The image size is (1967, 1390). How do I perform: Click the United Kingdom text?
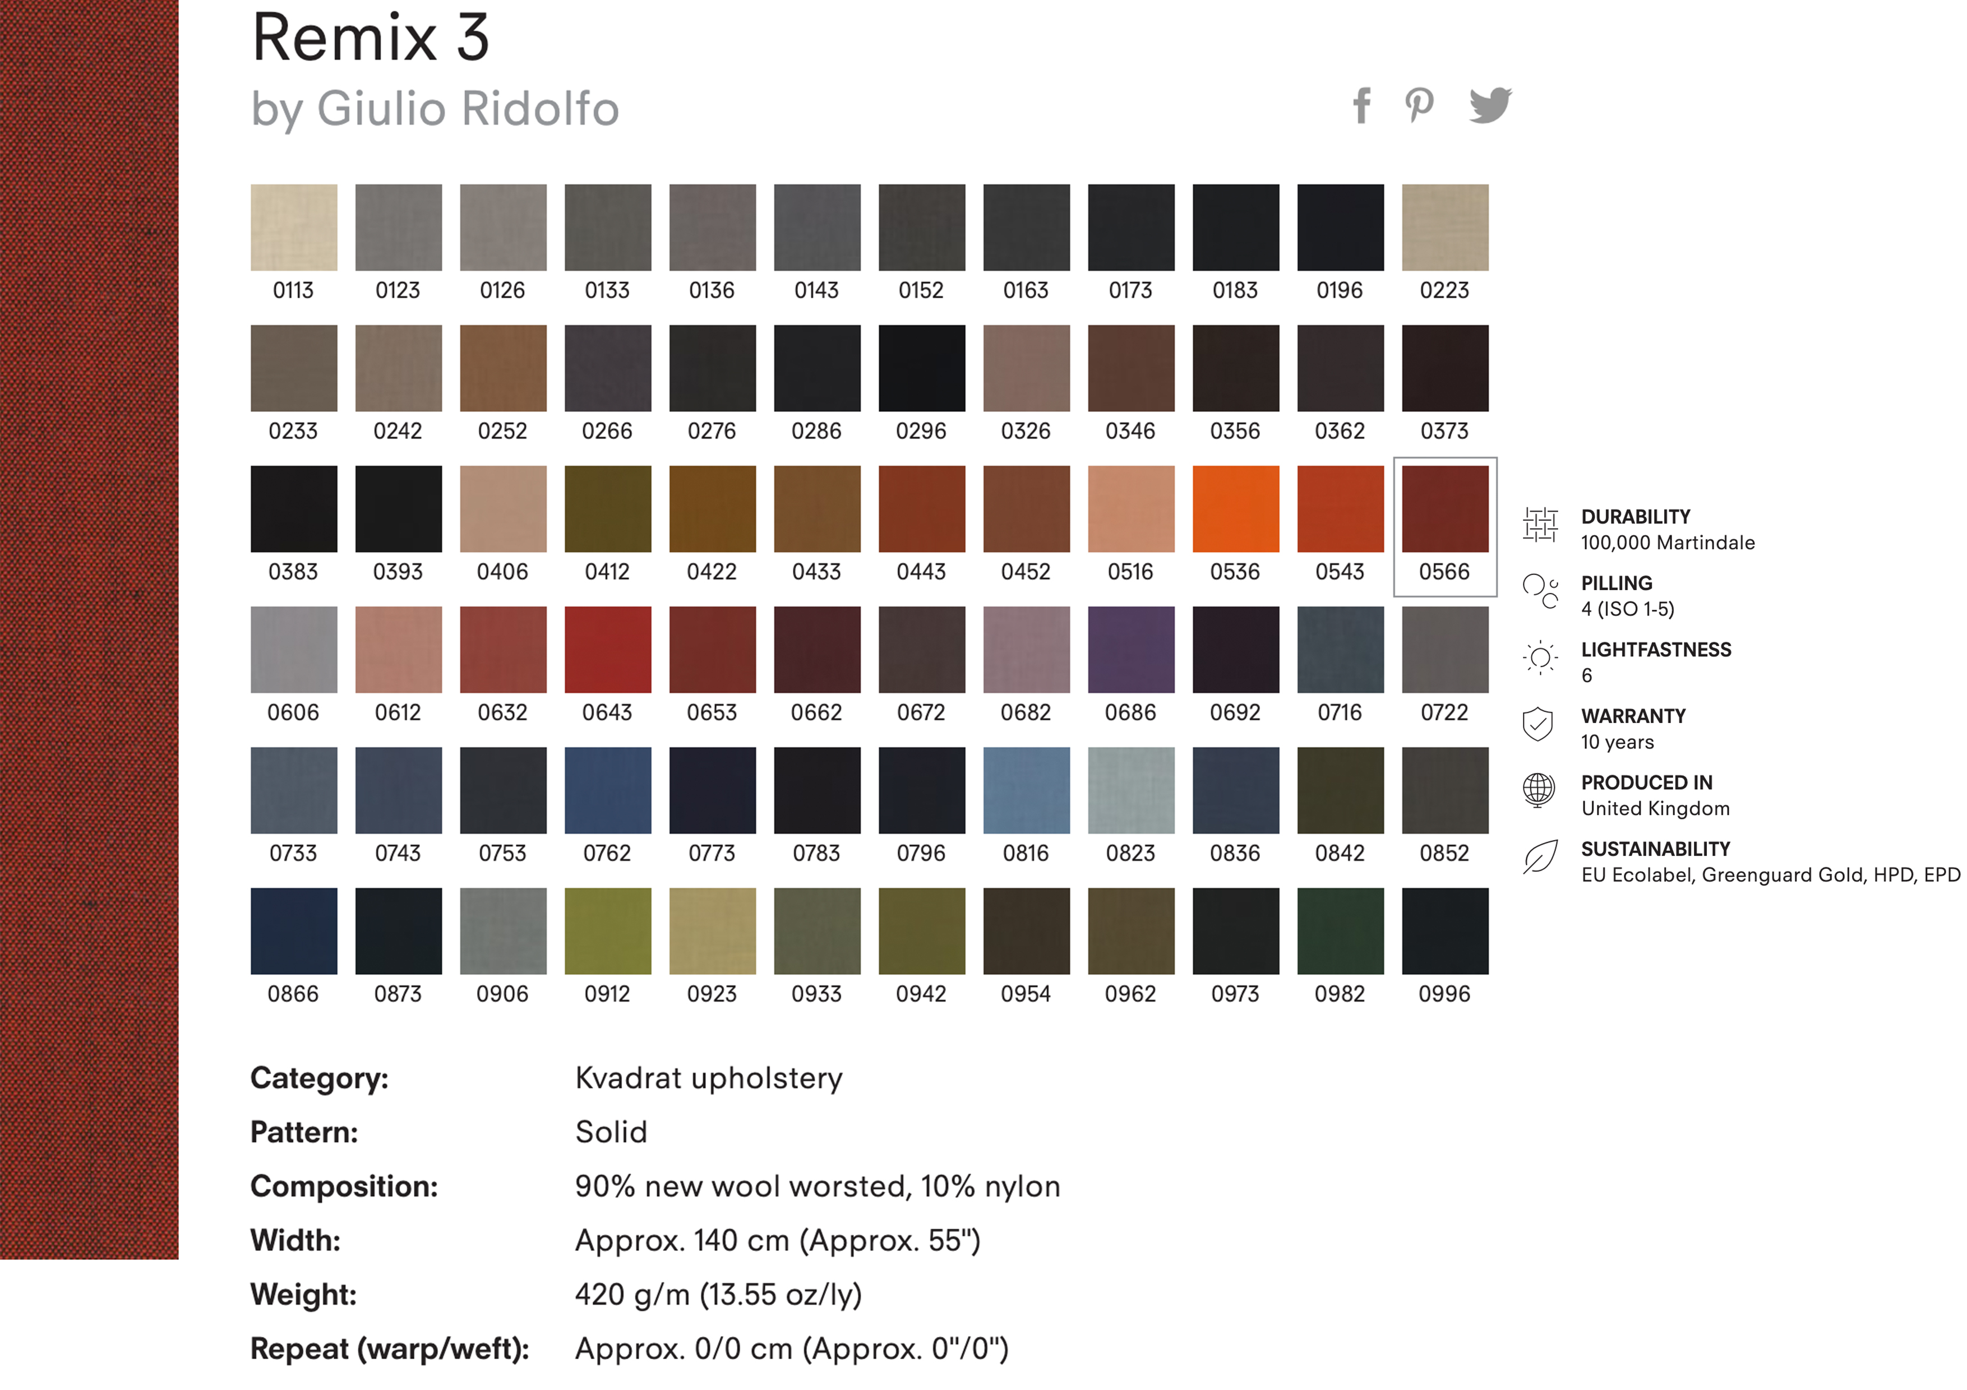[1655, 808]
